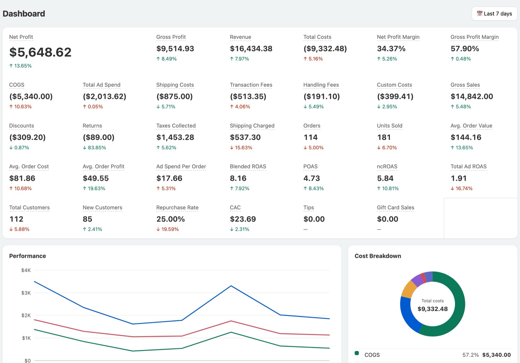Image resolution: width=520 pixels, height=363 pixels.
Task: Click the Avg. Order Cost label
Action: click(29, 166)
